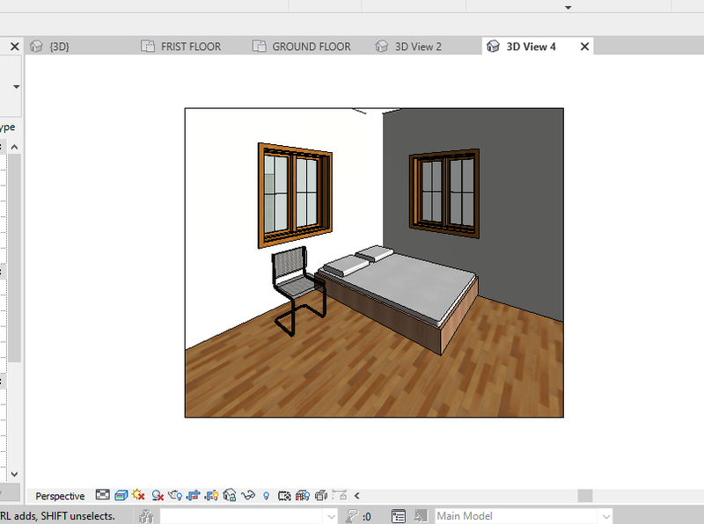The height and width of the screenshot is (524, 704).
Task: Collapse view control bar with left chevron
Action: pos(357,496)
